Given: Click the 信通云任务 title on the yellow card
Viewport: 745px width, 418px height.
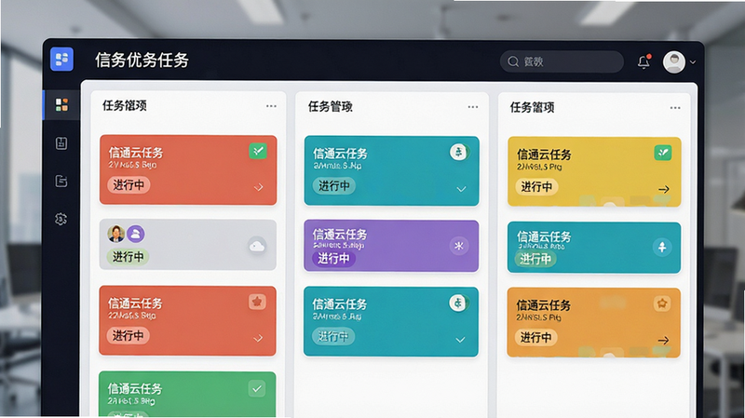Looking at the screenshot, I should (544, 155).
